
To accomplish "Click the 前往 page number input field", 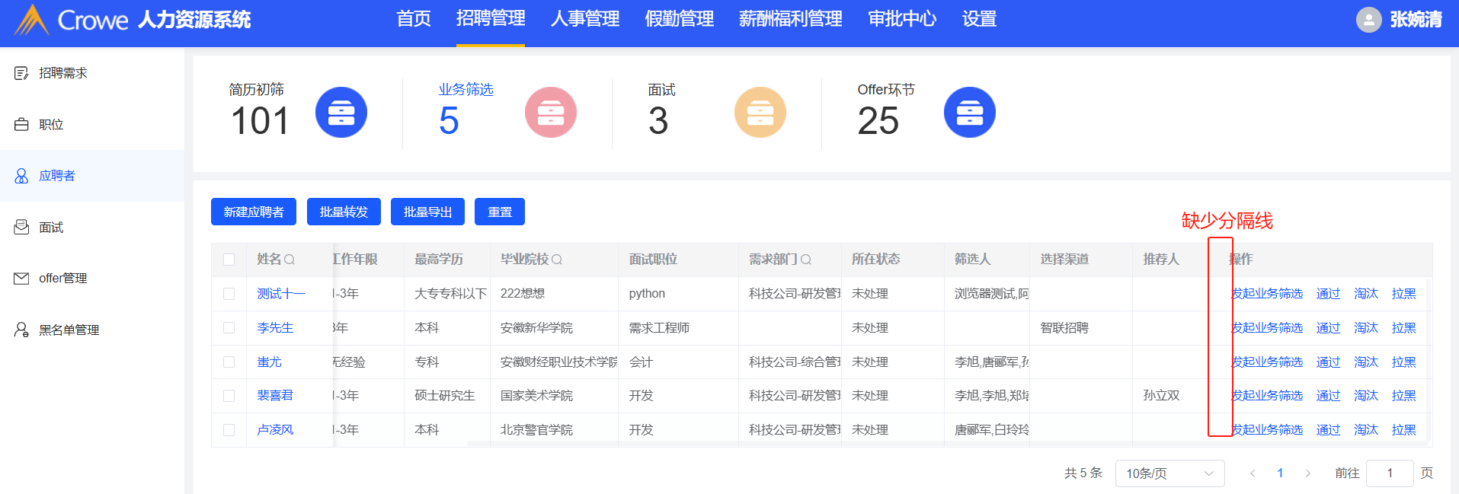I will pyautogui.click(x=1390, y=473).
